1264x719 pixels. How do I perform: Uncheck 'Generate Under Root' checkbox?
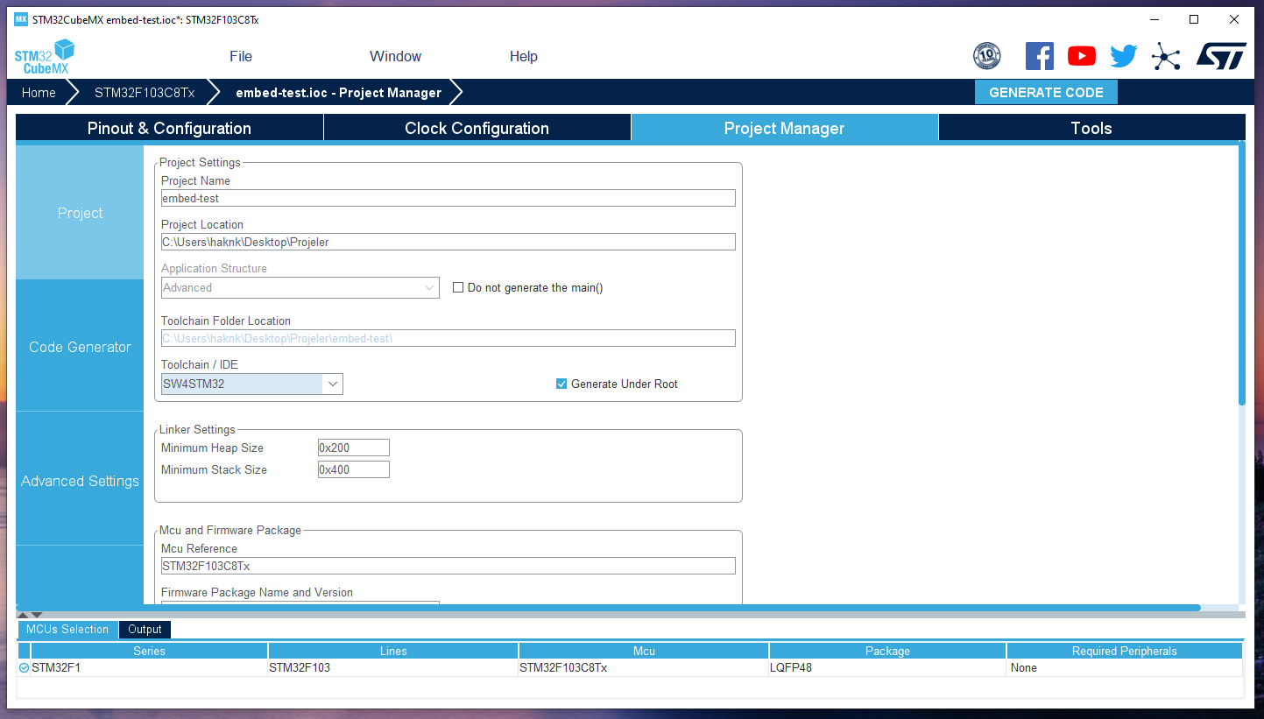[561, 384]
